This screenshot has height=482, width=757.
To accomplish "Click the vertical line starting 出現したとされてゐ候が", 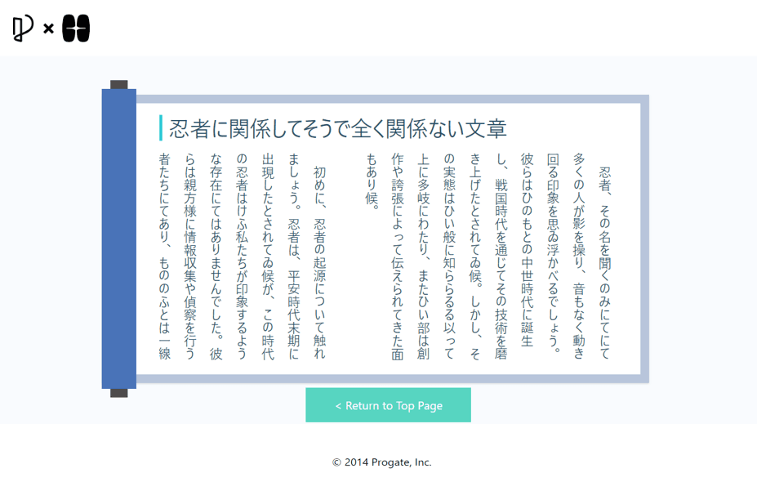I will click(x=268, y=257).
